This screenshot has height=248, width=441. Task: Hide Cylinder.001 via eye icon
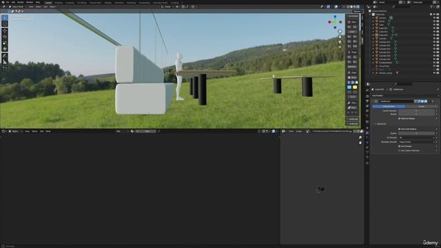tap(434, 42)
